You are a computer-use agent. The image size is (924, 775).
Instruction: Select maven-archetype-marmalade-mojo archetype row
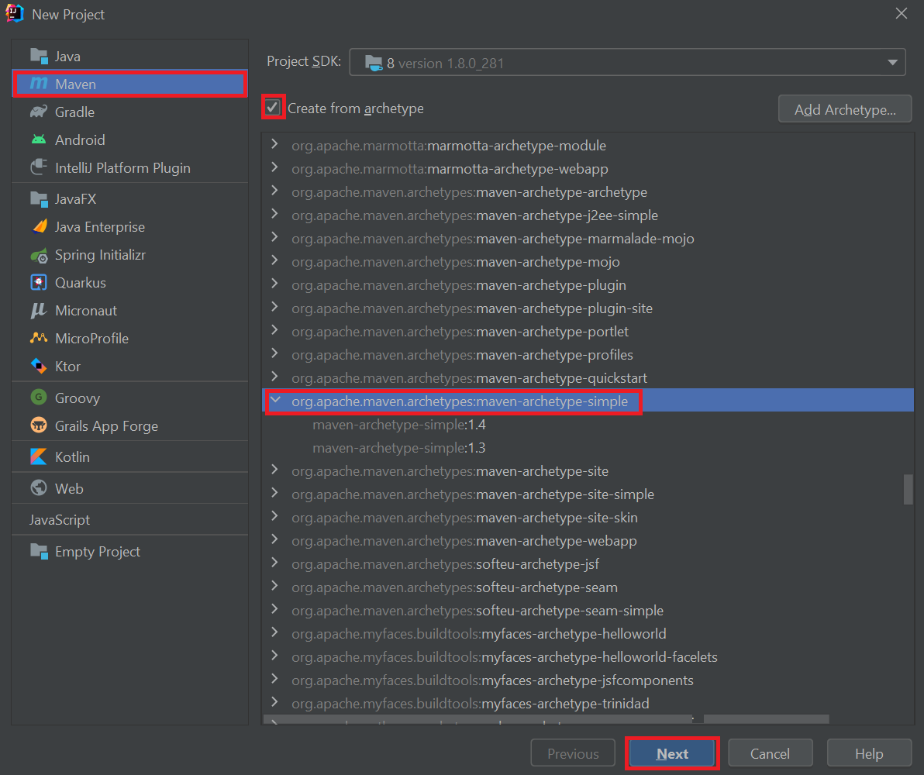(x=588, y=238)
